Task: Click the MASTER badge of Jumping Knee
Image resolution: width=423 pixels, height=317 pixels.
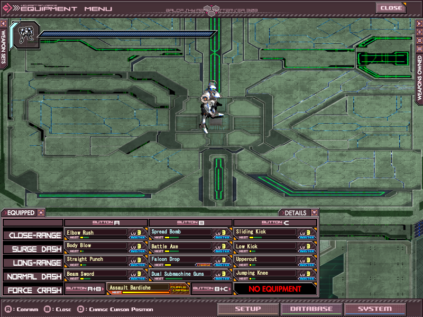Action: click(307, 279)
